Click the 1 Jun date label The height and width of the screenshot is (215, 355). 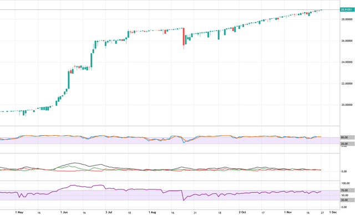64,212
